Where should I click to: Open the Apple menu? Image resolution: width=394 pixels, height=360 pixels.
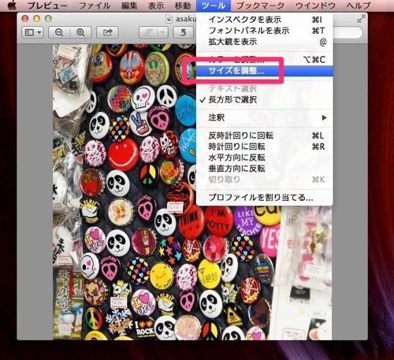(12, 6)
